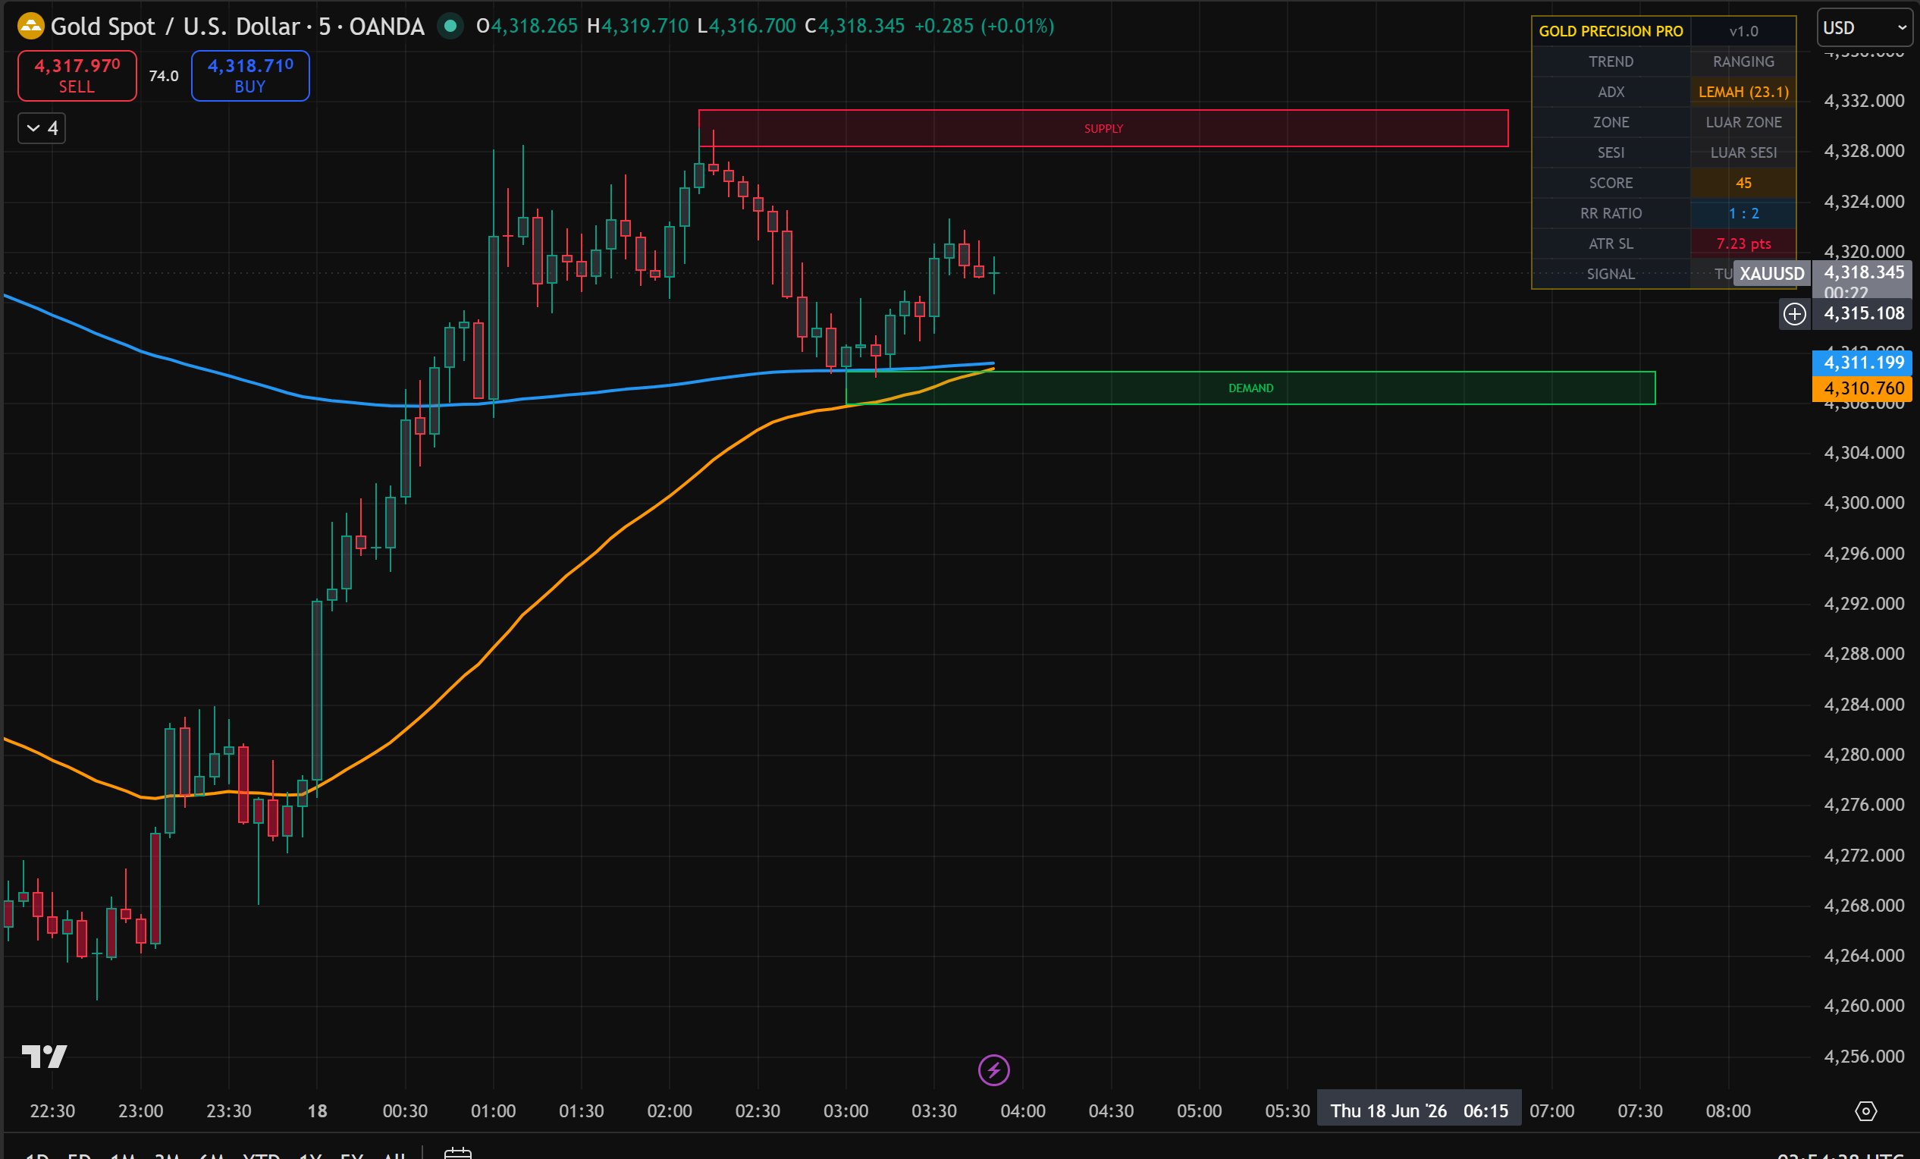Click the Gold Spot symbol icon
This screenshot has height=1159, width=1920.
(30, 27)
